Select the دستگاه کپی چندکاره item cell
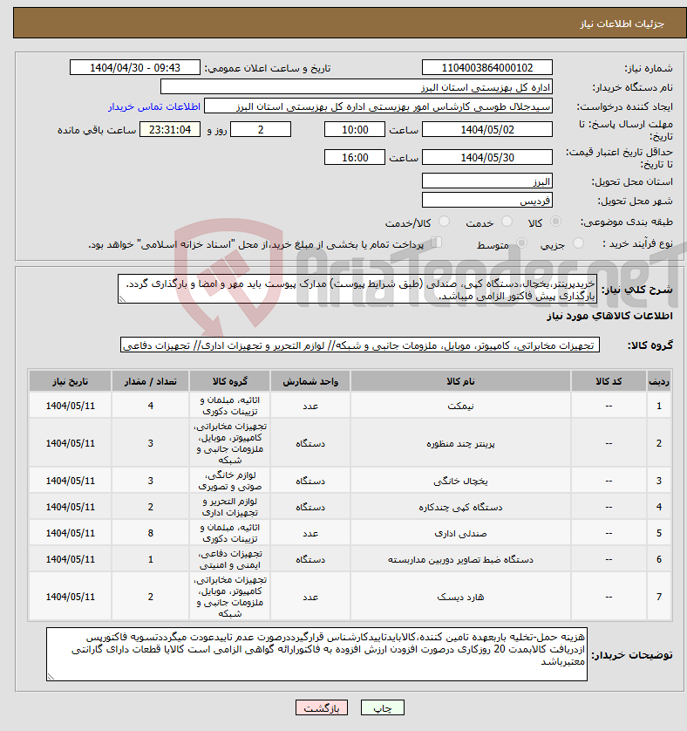The image size is (687, 731). 460,507
